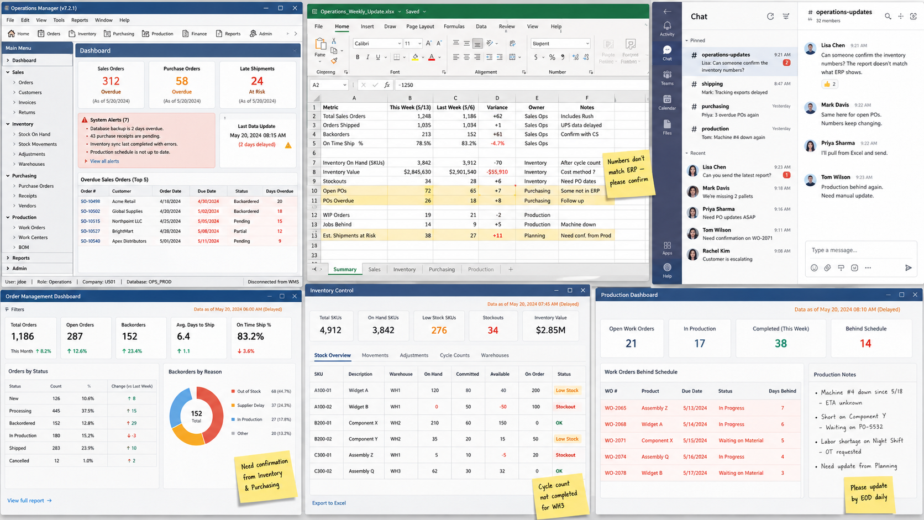Click the percent style icon in Excel
The image size is (924, 520).
click(552, 57)
